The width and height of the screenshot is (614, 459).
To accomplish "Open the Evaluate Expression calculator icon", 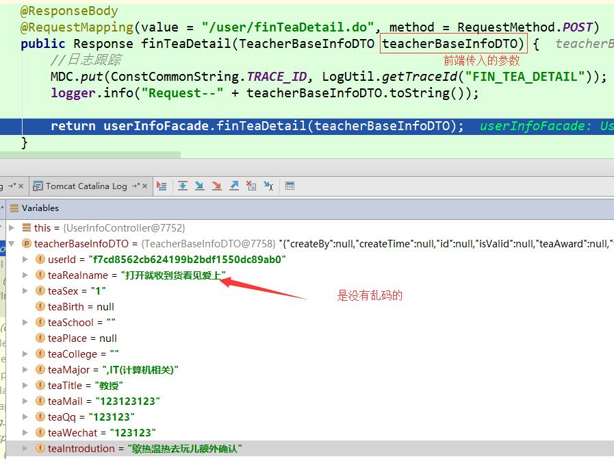I will [x=291, y=185].
